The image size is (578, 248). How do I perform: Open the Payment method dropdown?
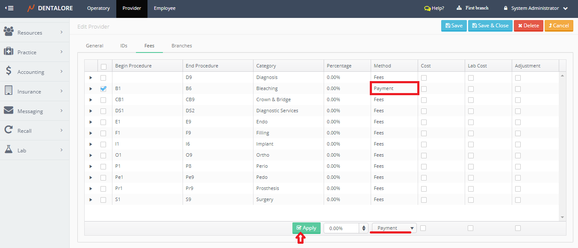[x=394, y=228]
